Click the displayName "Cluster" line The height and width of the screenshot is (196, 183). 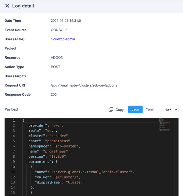[59, 182]
